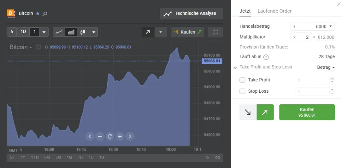
Task: Select the 1M time range
Action: tap(69, 157)
